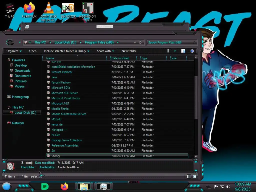Select Network in navigation pane
This screenshot has width=256, height=192.
pyautogui.click(x=18, y=123)
